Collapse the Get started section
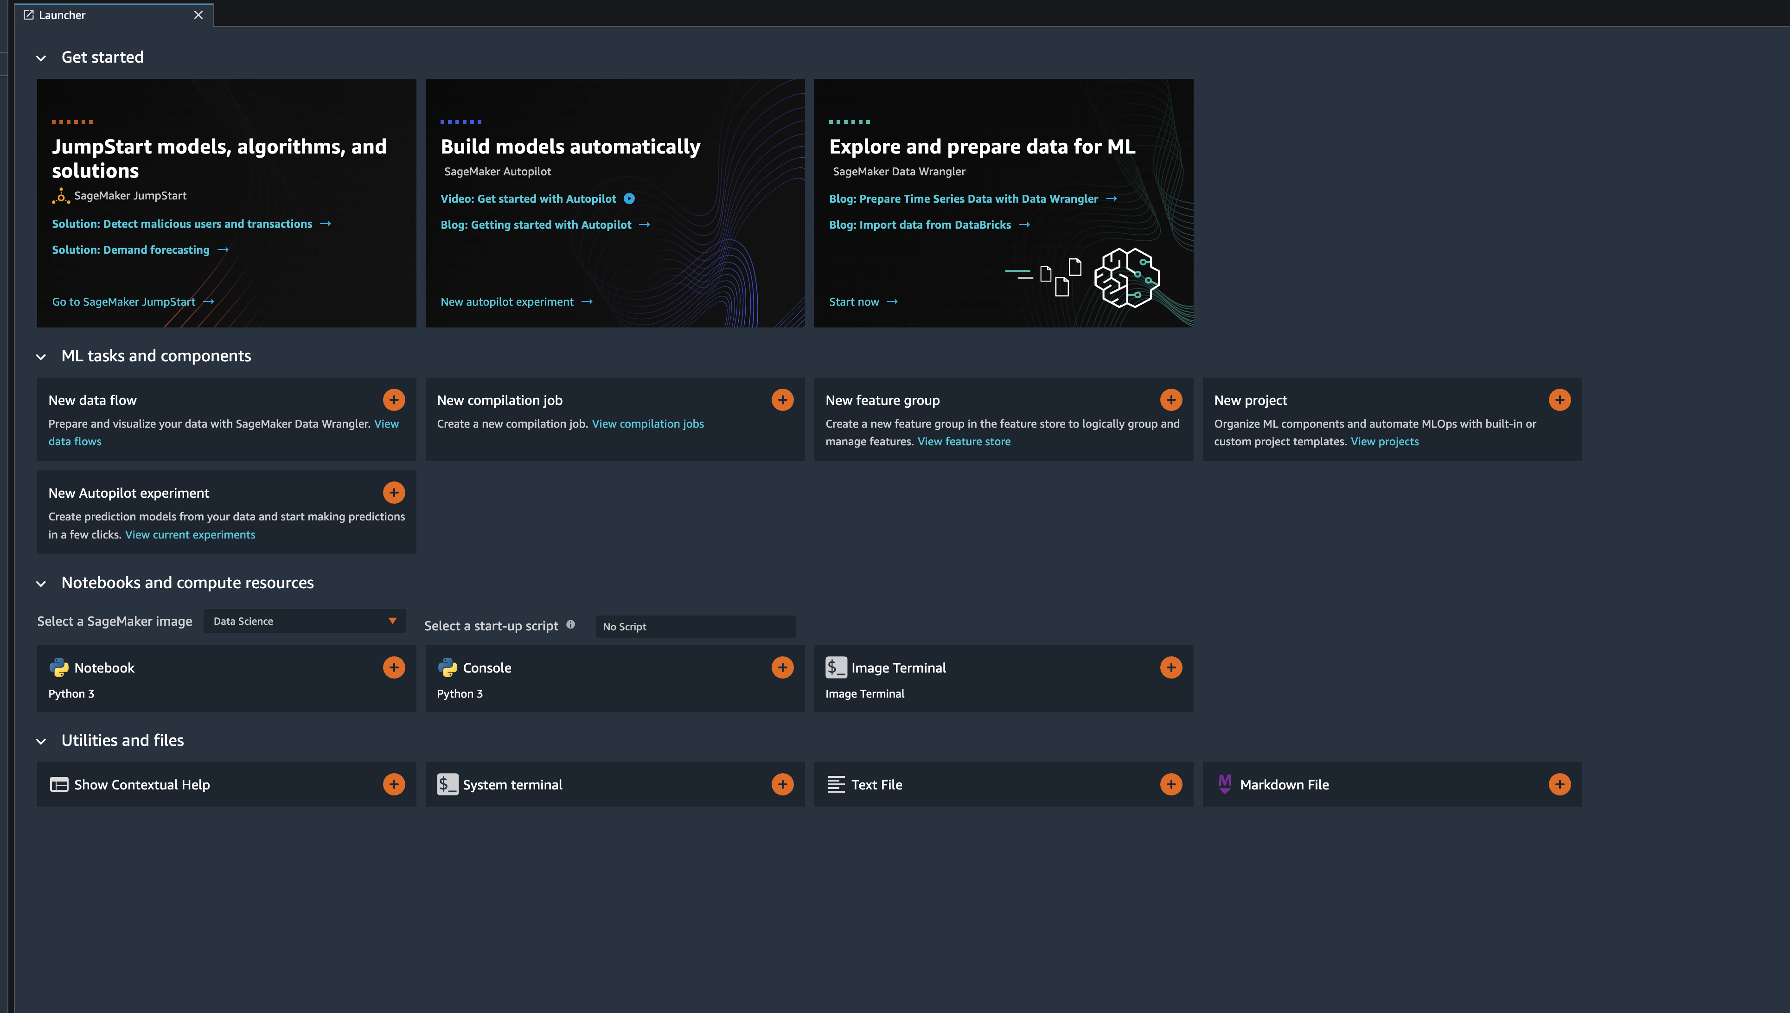1790x1013 pixels. [x=41, y=58]
